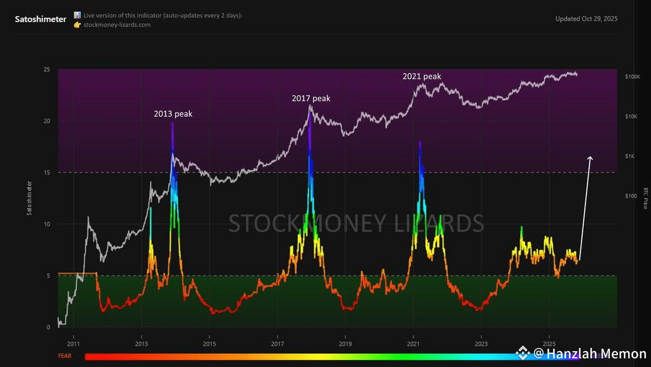This screenshot has height=367, width=651.
Task: Click the $100 price axis label
Action: [x=631, y=196]
